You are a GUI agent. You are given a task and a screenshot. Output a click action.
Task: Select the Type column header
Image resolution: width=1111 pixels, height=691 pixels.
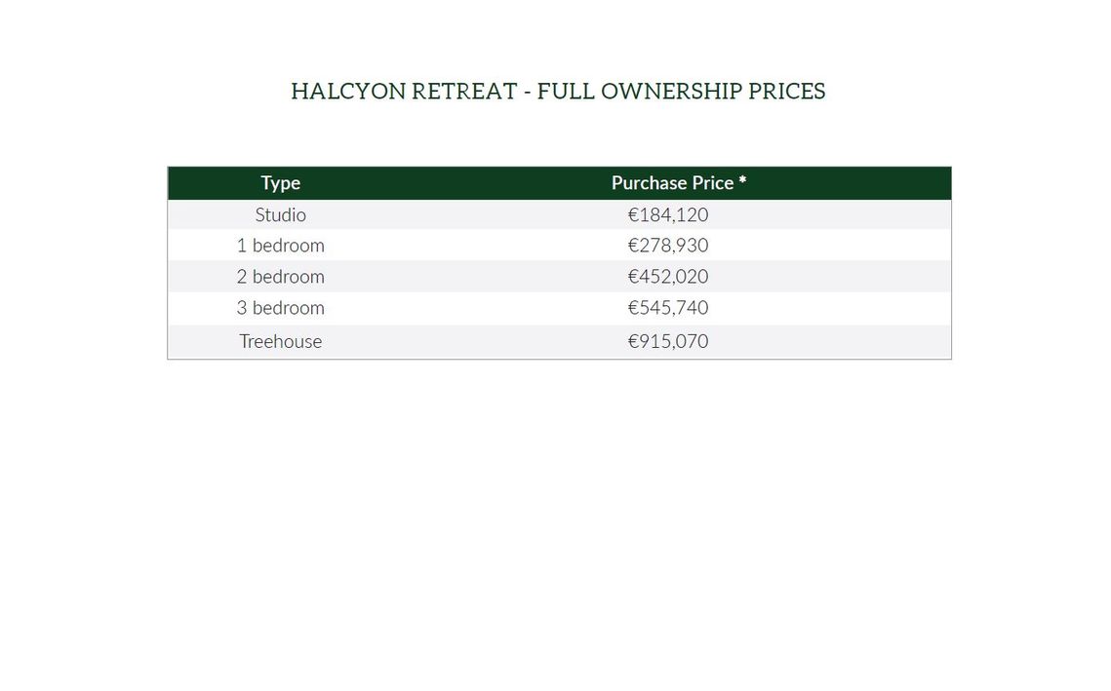click(x=281, y=182)
